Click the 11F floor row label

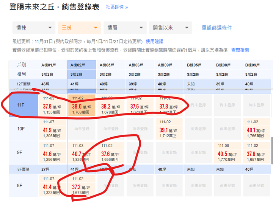coord(24,105)
